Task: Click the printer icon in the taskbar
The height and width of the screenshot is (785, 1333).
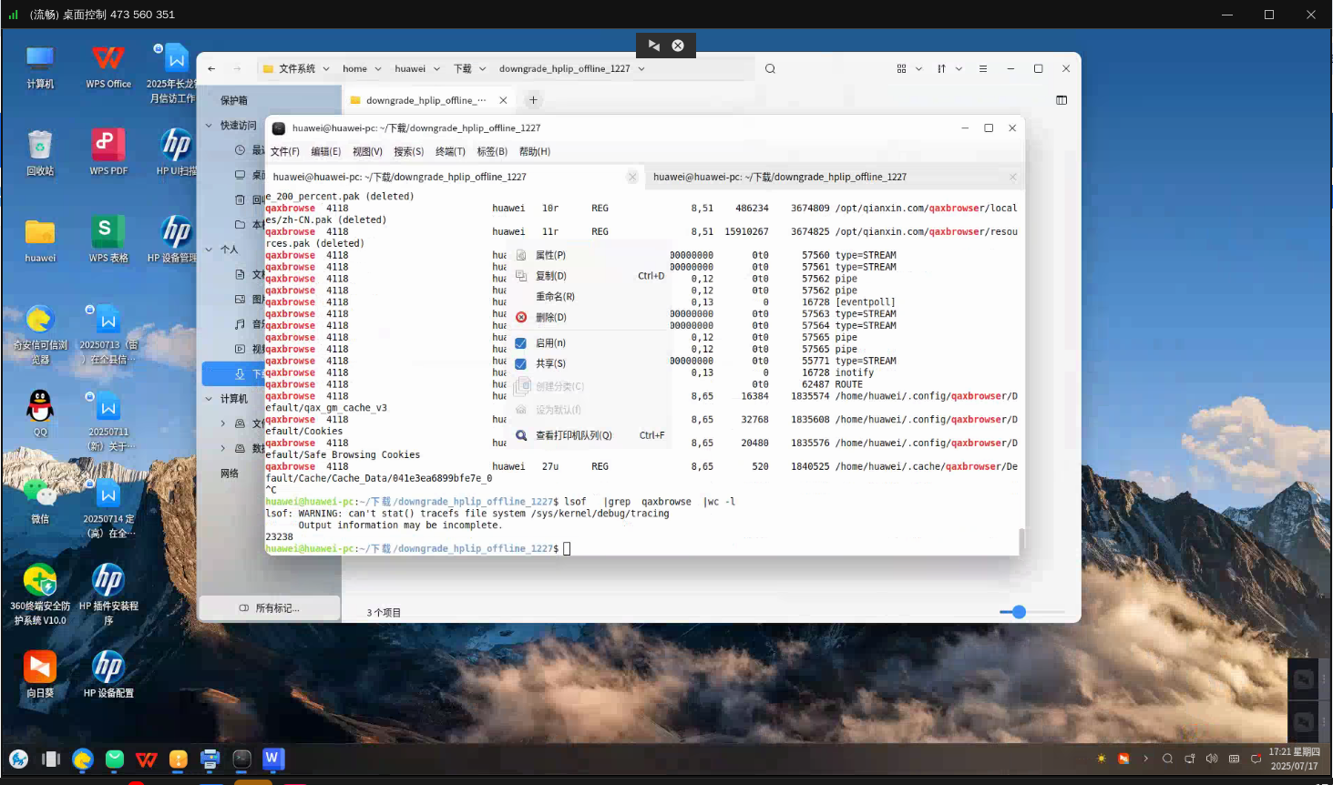Action: 210,759
